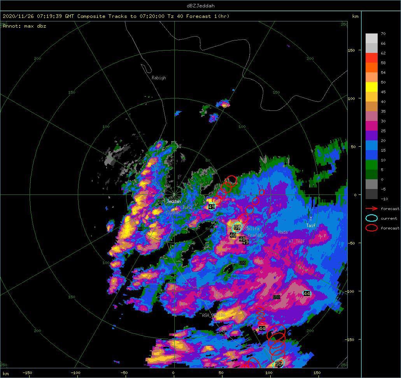The width and height of the screenshot is (401, 378).
Task: Click the 2020/11/26 07:19:39 GMT timestamp
Action: (39, 16)
